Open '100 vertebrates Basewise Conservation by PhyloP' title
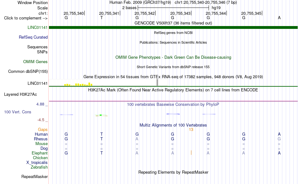This screenshot has width=298, height=184. pos(173,105)
